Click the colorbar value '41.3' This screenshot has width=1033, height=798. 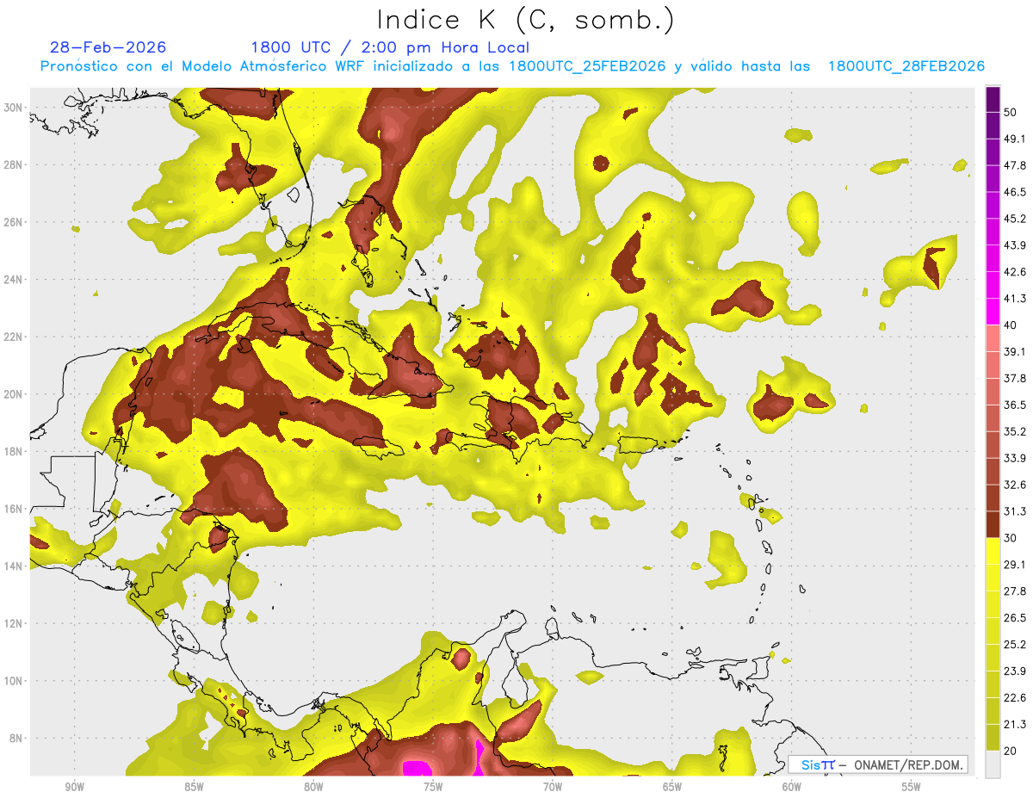tap(1015, 299)
